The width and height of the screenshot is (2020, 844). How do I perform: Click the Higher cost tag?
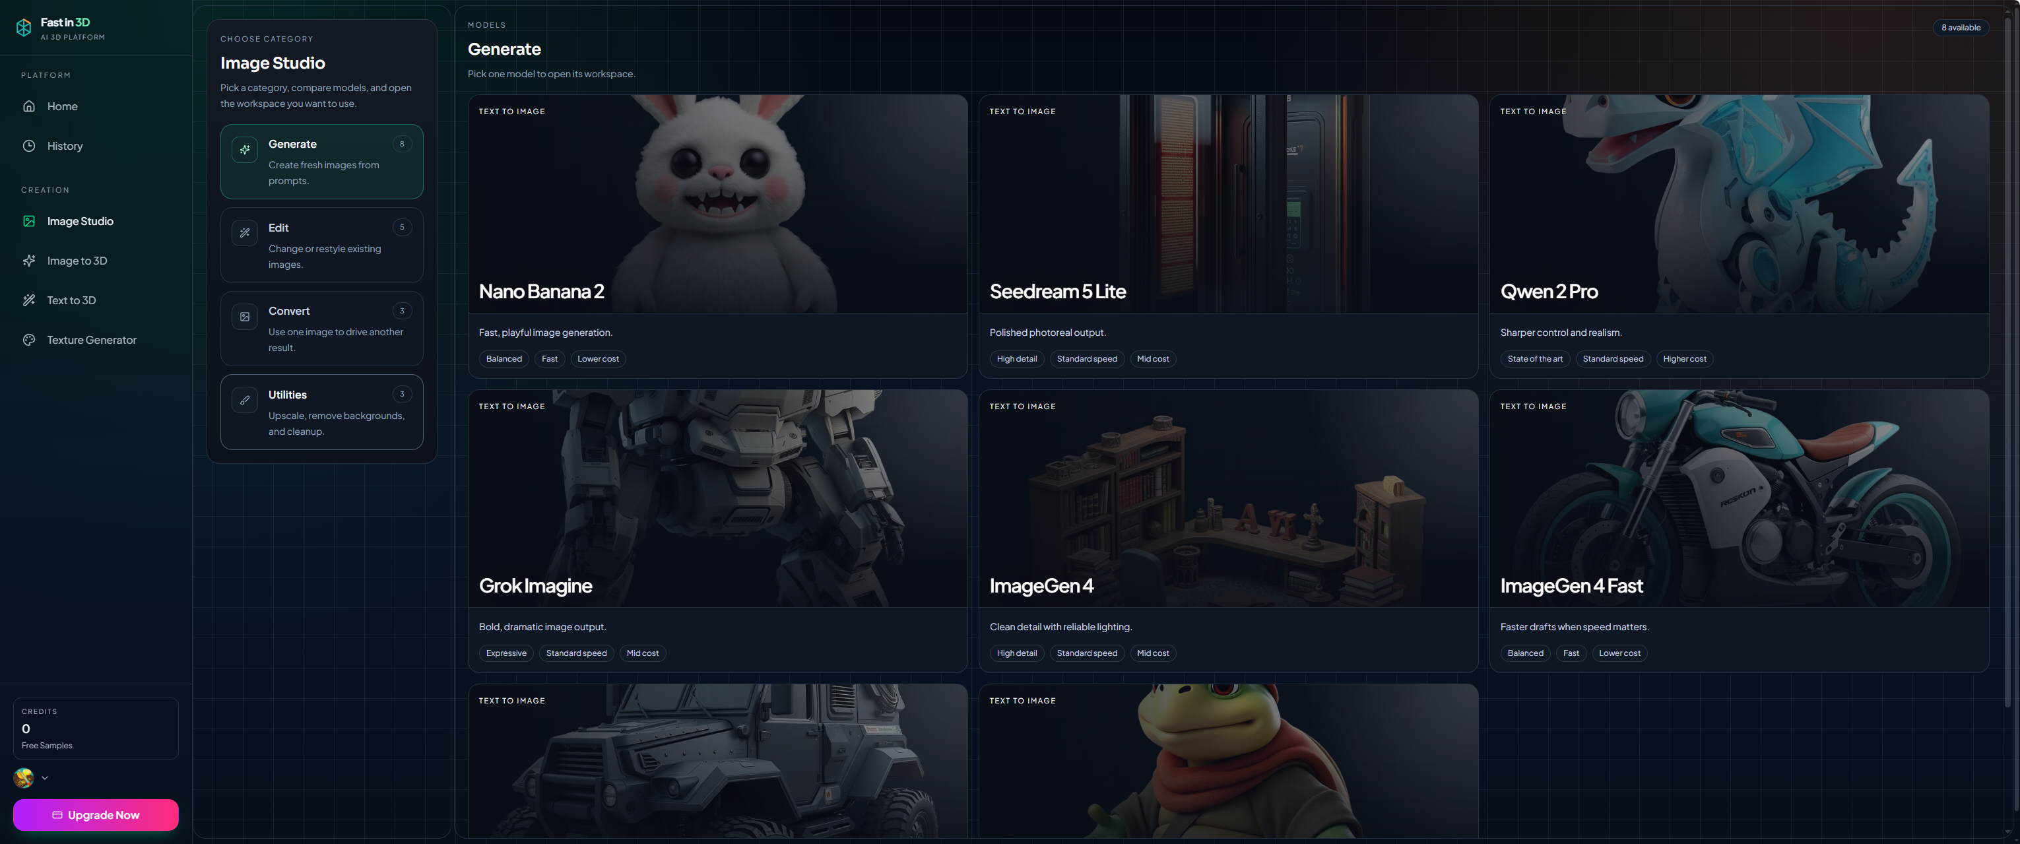pyautogui.click(x=1684, y=359)
